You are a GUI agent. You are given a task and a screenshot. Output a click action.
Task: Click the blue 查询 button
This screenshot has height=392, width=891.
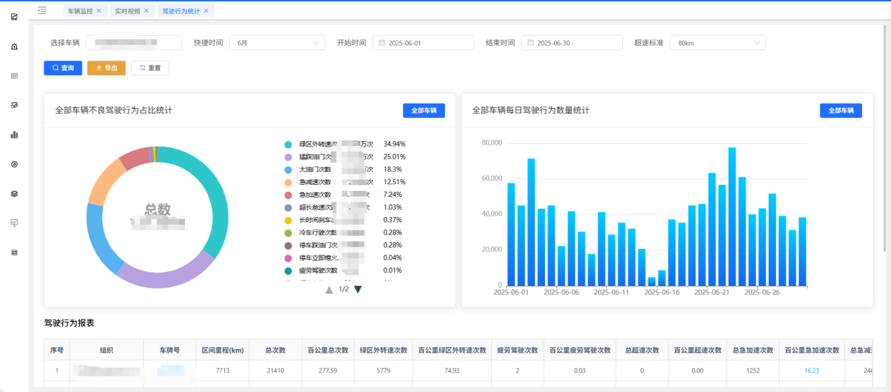(63, 68)
